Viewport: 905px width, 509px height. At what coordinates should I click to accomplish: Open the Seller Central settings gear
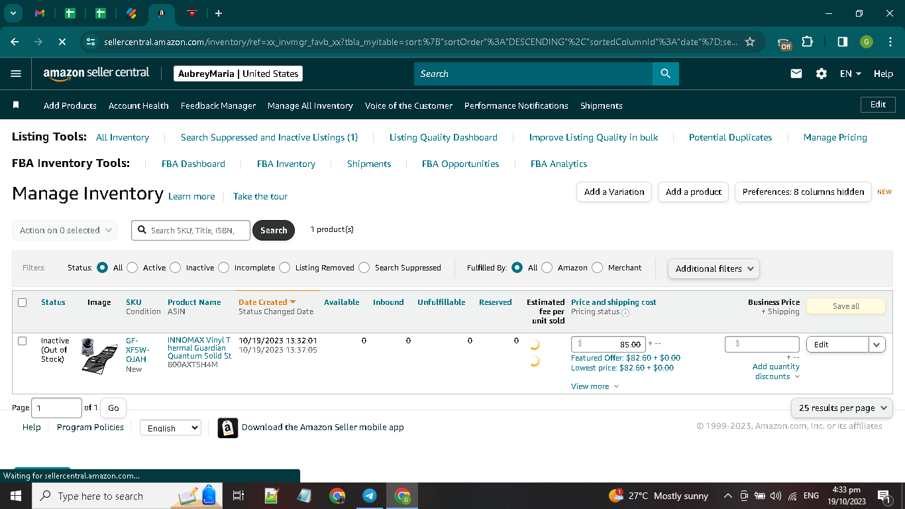(x=822, y=74)
